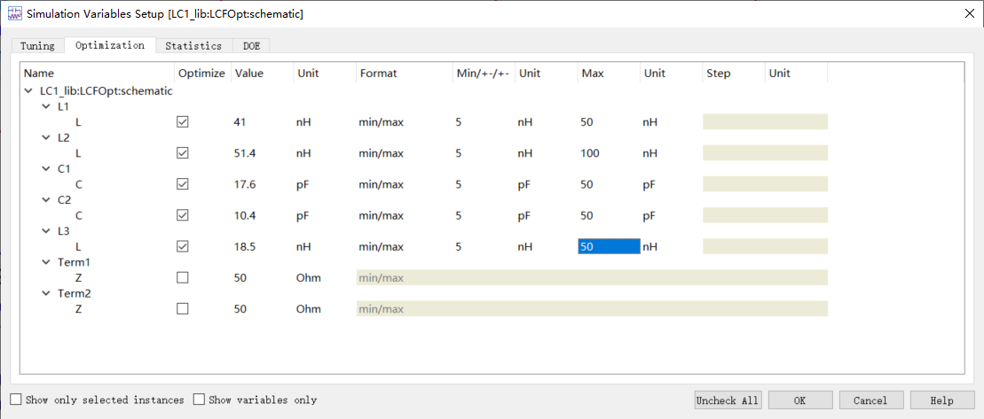This screenshot has height=419, width=984.
Task: Enable 'Show variables only' checkbox
Action: pos(200,400)
